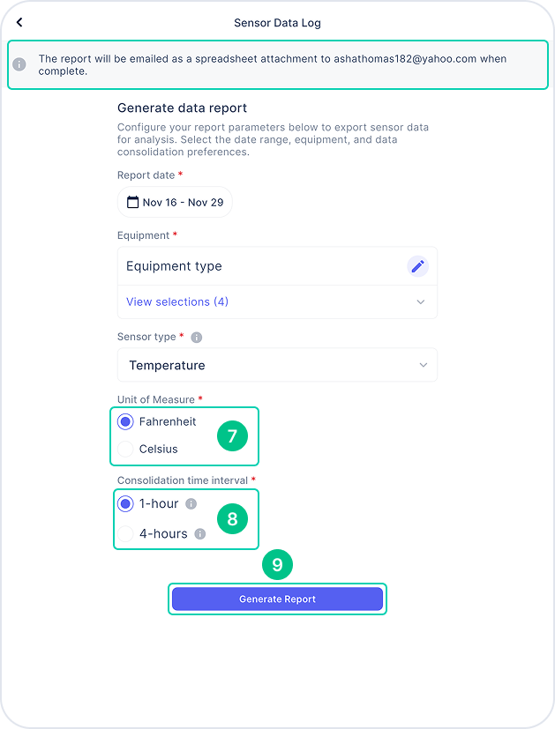Screen dimensions: 555x729
Task: Click the Generate data report heading
Action: tap(182, 108)
